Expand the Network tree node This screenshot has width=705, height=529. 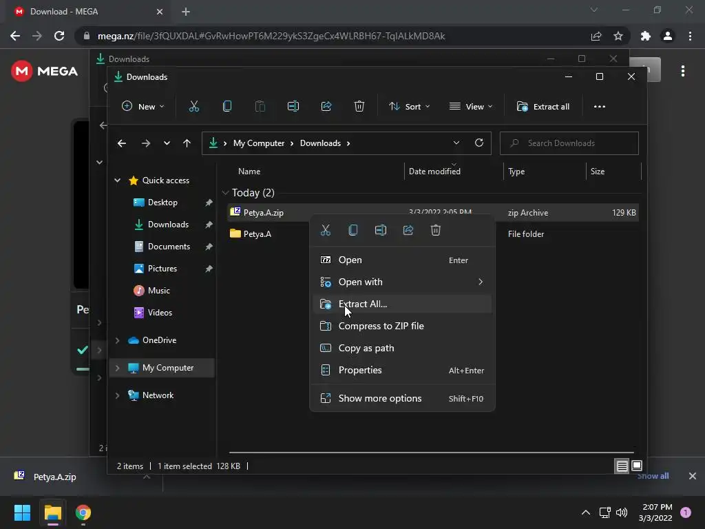[117, 395]
